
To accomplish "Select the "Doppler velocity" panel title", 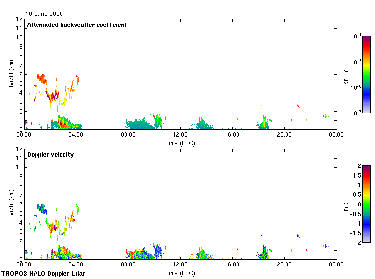I will 50,155.
